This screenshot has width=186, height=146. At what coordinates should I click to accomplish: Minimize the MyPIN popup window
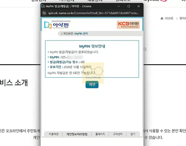click(x=119, y=6)
